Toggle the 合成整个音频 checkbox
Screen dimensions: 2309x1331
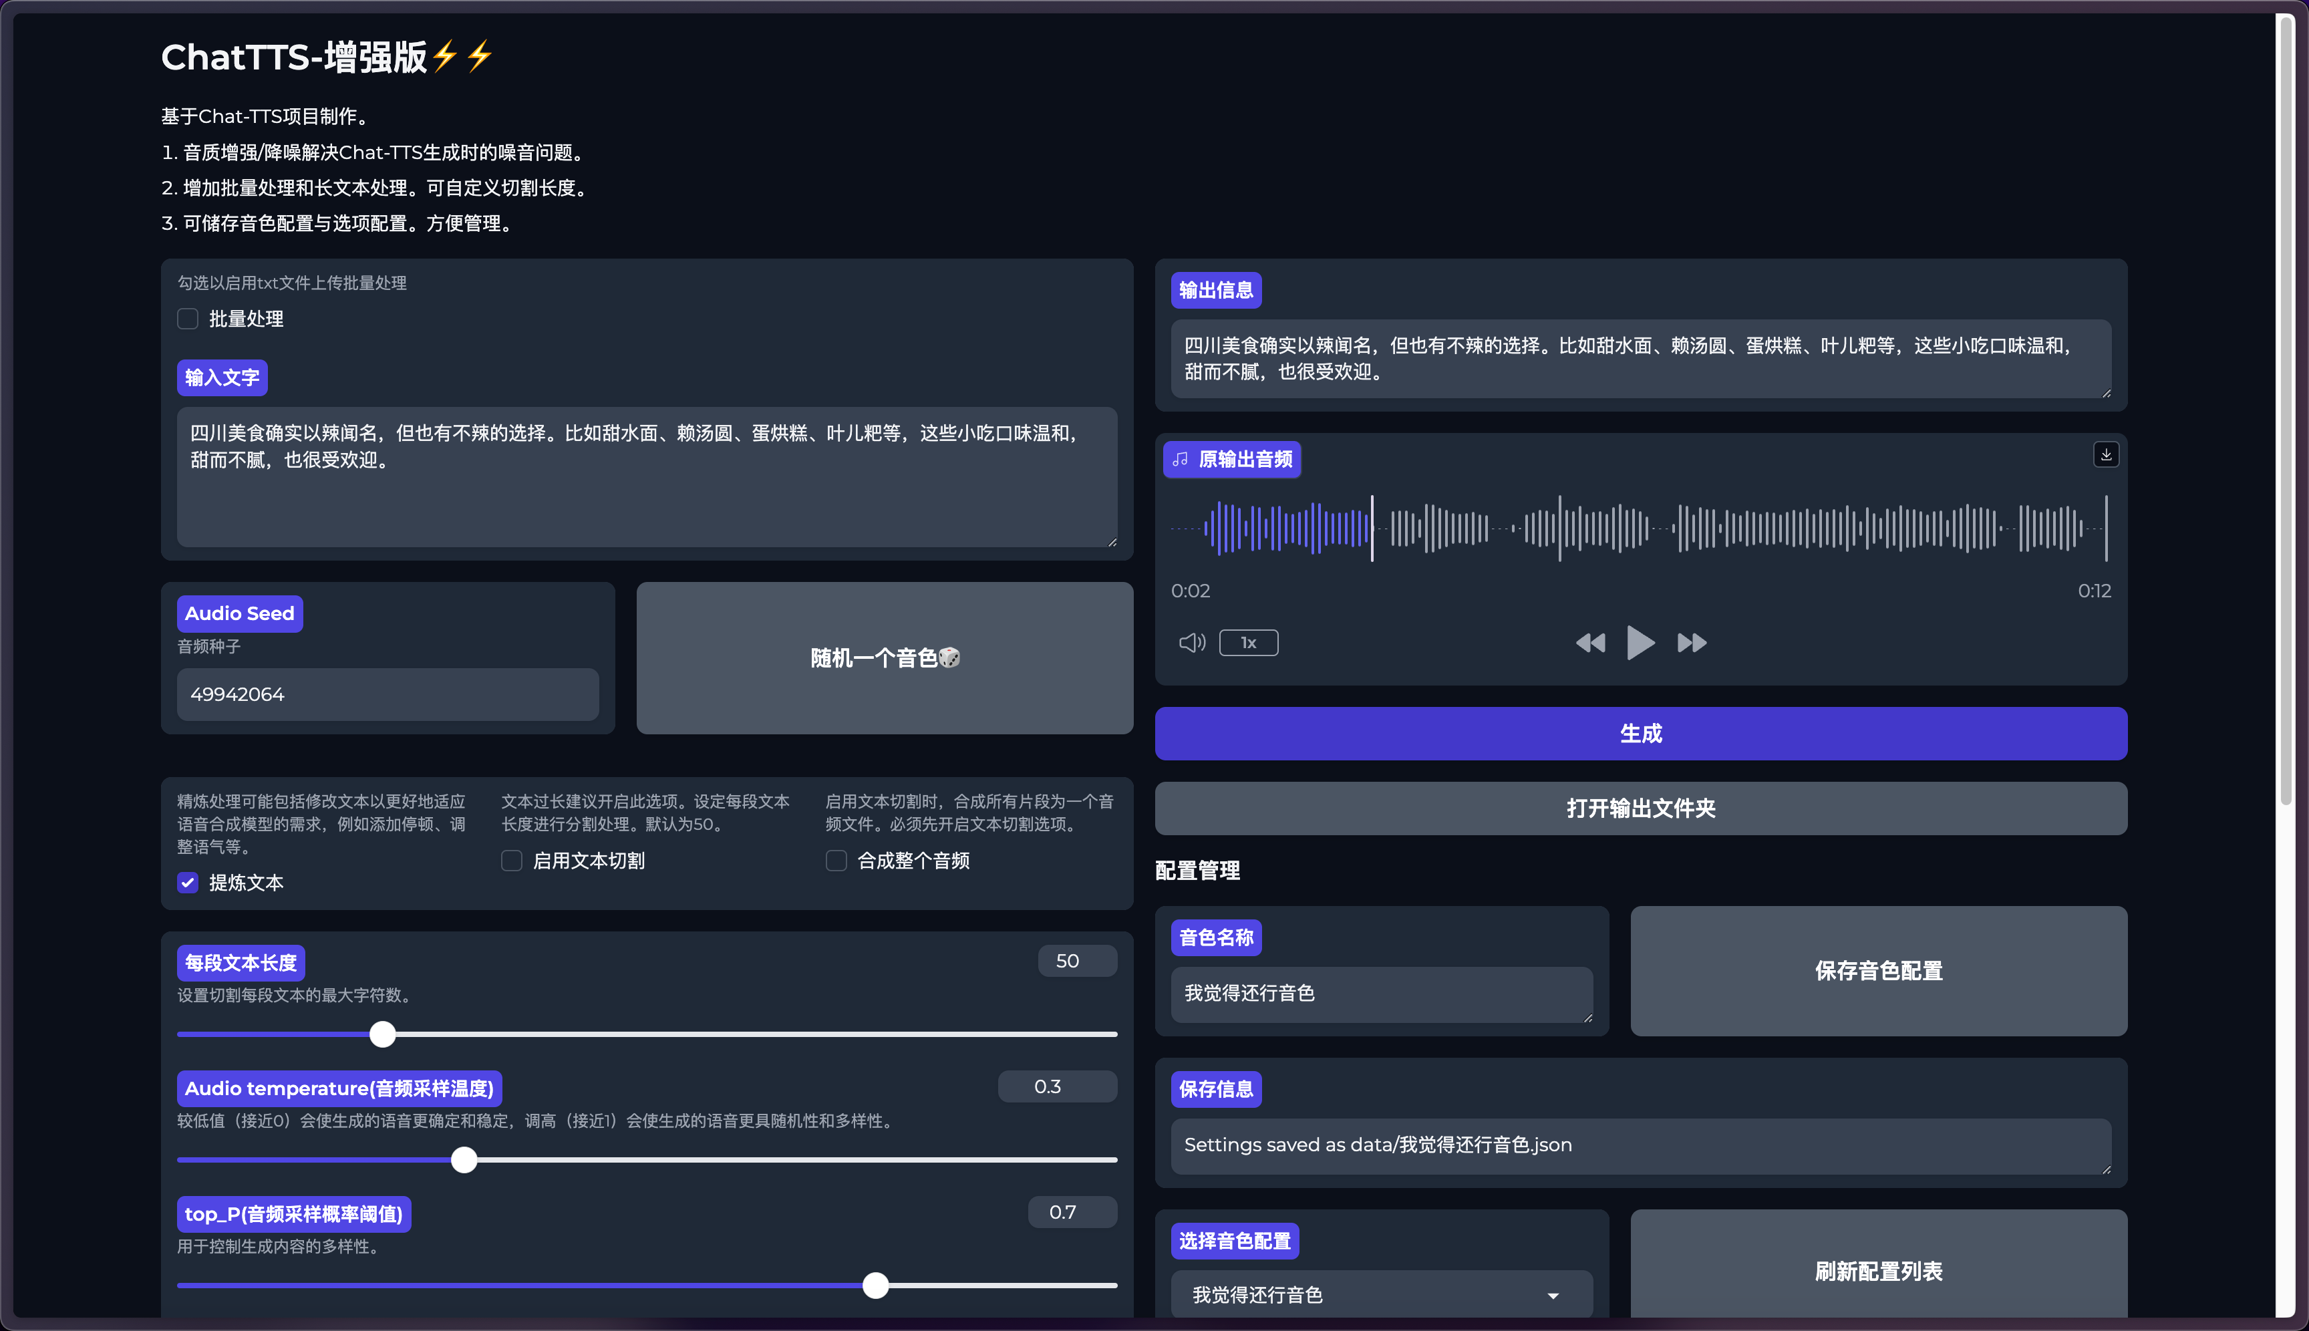coord(836,860)
